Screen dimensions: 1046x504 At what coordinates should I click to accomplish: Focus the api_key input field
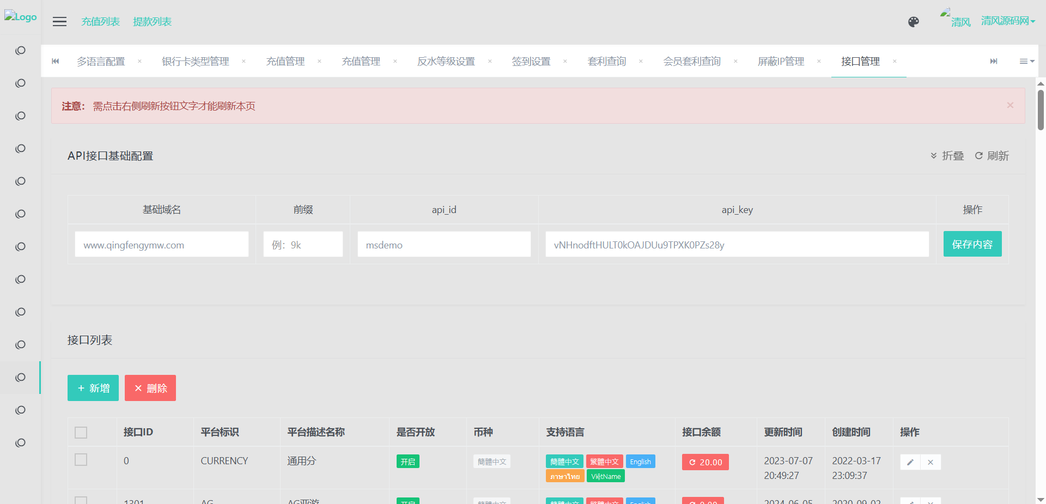[x=737, y=244]
